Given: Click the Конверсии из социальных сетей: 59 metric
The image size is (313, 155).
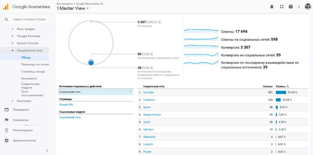Looking at the screenshot, I should tap(251, 55).
